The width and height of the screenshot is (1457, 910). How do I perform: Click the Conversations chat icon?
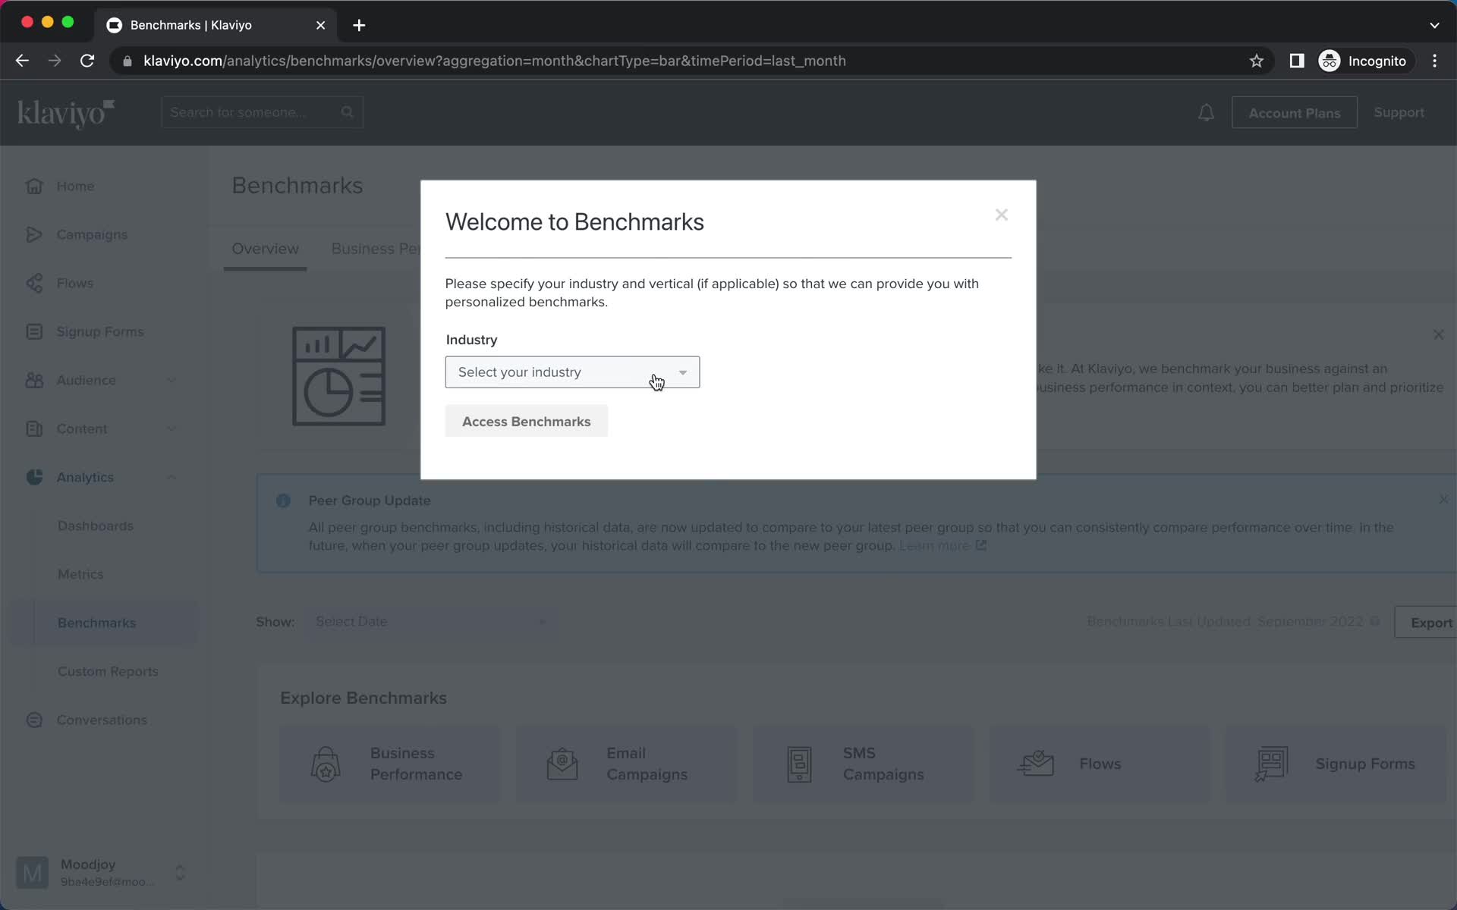[x=34, y=720]
